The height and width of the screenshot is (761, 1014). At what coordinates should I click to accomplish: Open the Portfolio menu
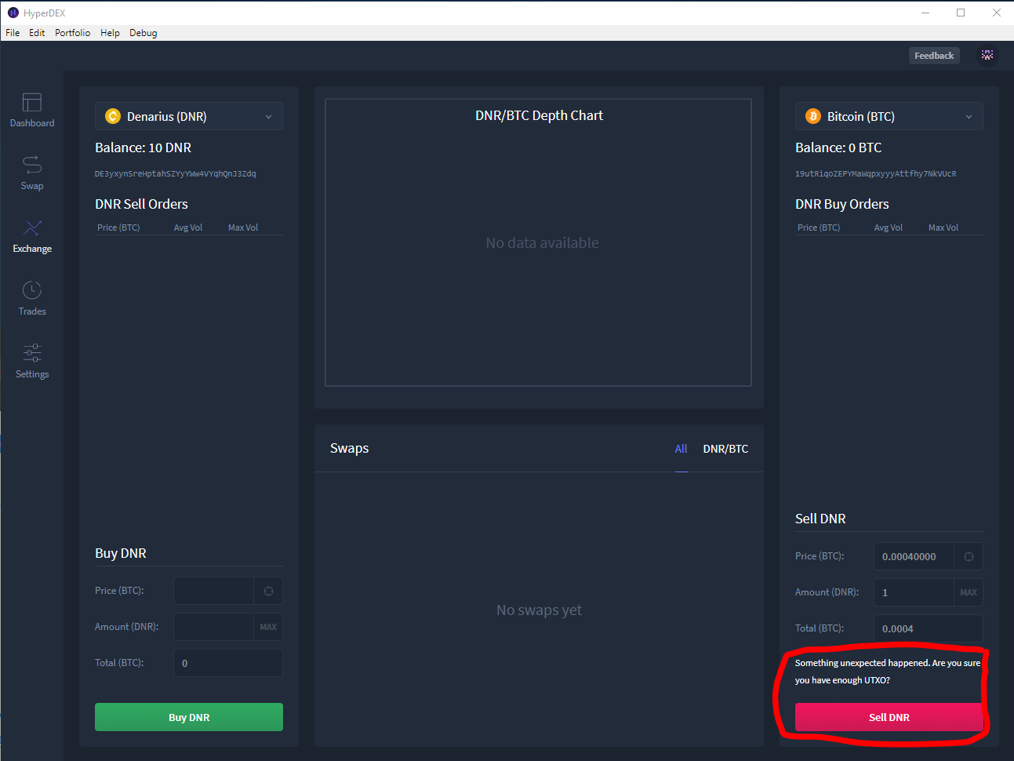point(72,33)
